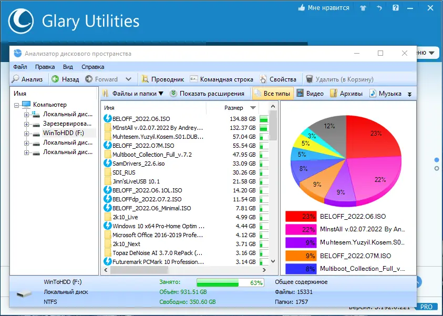Click the orange 9% legend swatch
This screenshot has height=316, width=443.
coord(301,256)
